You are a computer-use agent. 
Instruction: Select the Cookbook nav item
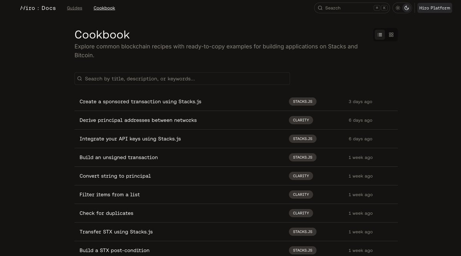[x=104, y=7]
